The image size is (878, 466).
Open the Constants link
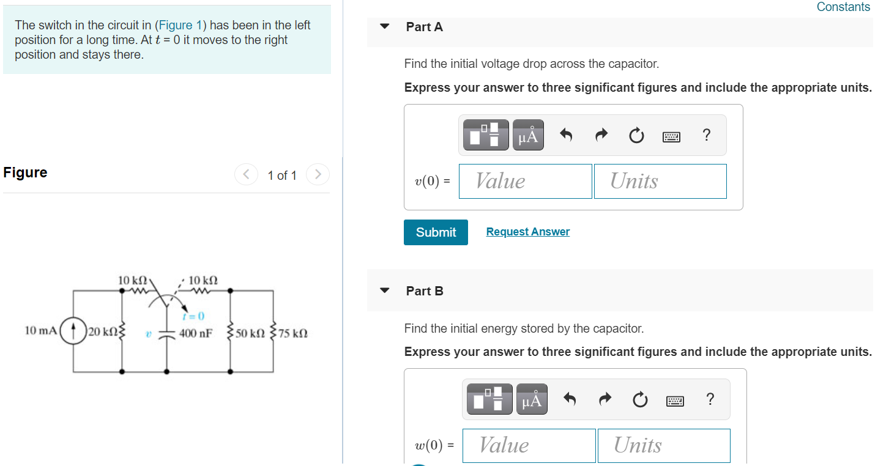[843, 7]
